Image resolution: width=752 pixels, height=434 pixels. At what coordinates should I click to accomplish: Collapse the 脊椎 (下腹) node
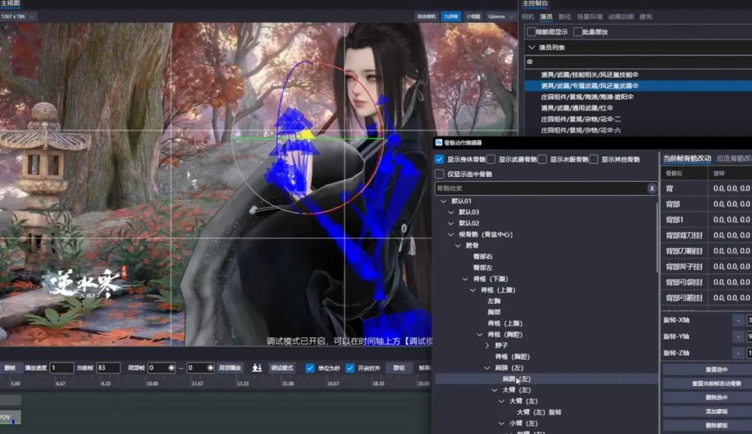tap(465, 279)
